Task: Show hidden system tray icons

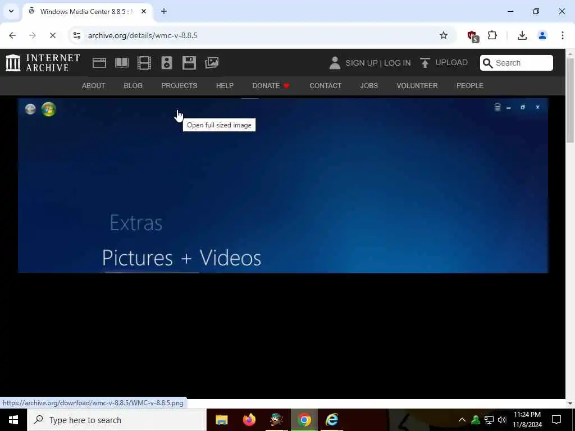Action: coord(462,420)
